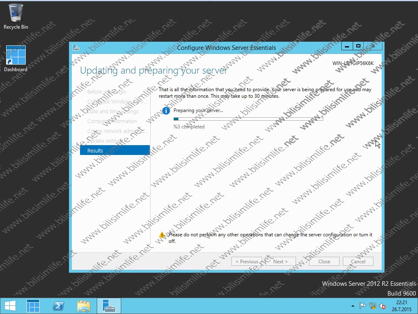Click the Windows Start button

(10, 306)
